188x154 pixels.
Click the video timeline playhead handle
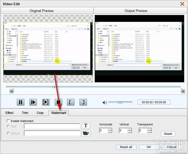55,87
